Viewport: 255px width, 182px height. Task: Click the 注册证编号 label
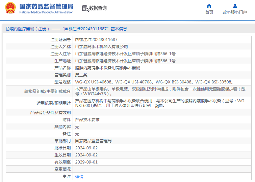pyautogui.click(x=60, y=39)
